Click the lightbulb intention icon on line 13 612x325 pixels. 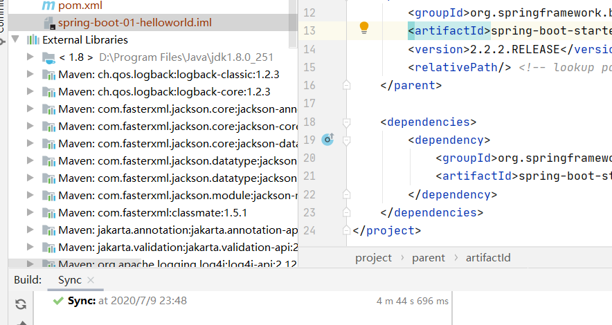pyautogui.click(x=364, y=29)
